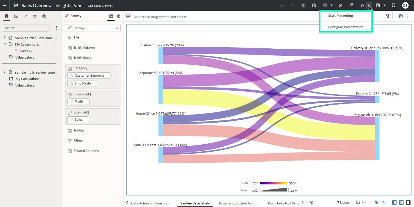Click the filter bar funnel settings icon
Viewport: 414px width, 207px height.
(388, 16)
